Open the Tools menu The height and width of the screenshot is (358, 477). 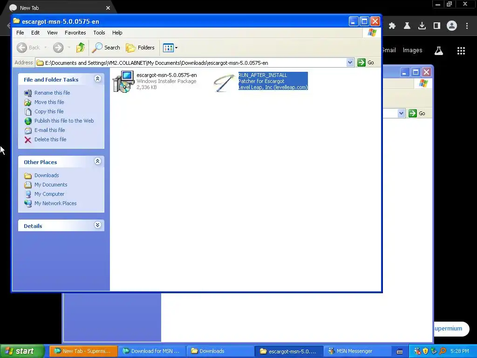(99, 33)
